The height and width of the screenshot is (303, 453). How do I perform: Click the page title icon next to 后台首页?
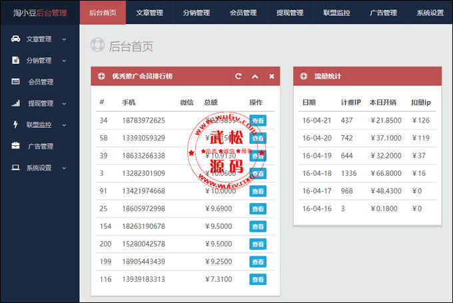point(97,45)
